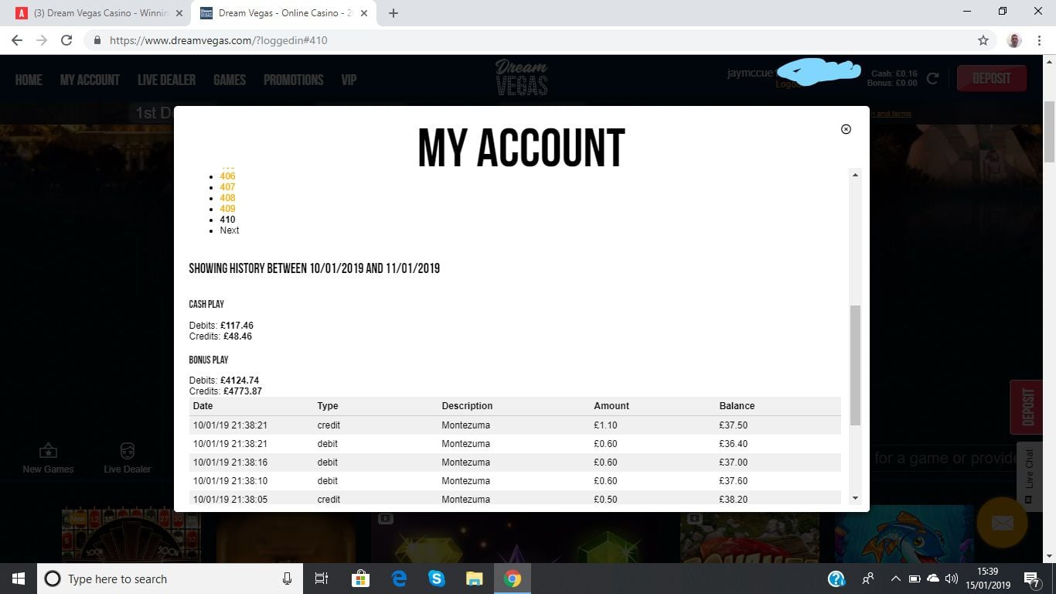
Task: Open the PROMOTIONS menu
Action: click(294, 80)
